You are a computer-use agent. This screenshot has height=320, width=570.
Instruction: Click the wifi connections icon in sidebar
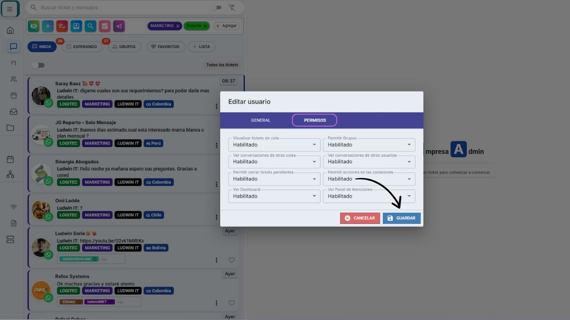13,207
